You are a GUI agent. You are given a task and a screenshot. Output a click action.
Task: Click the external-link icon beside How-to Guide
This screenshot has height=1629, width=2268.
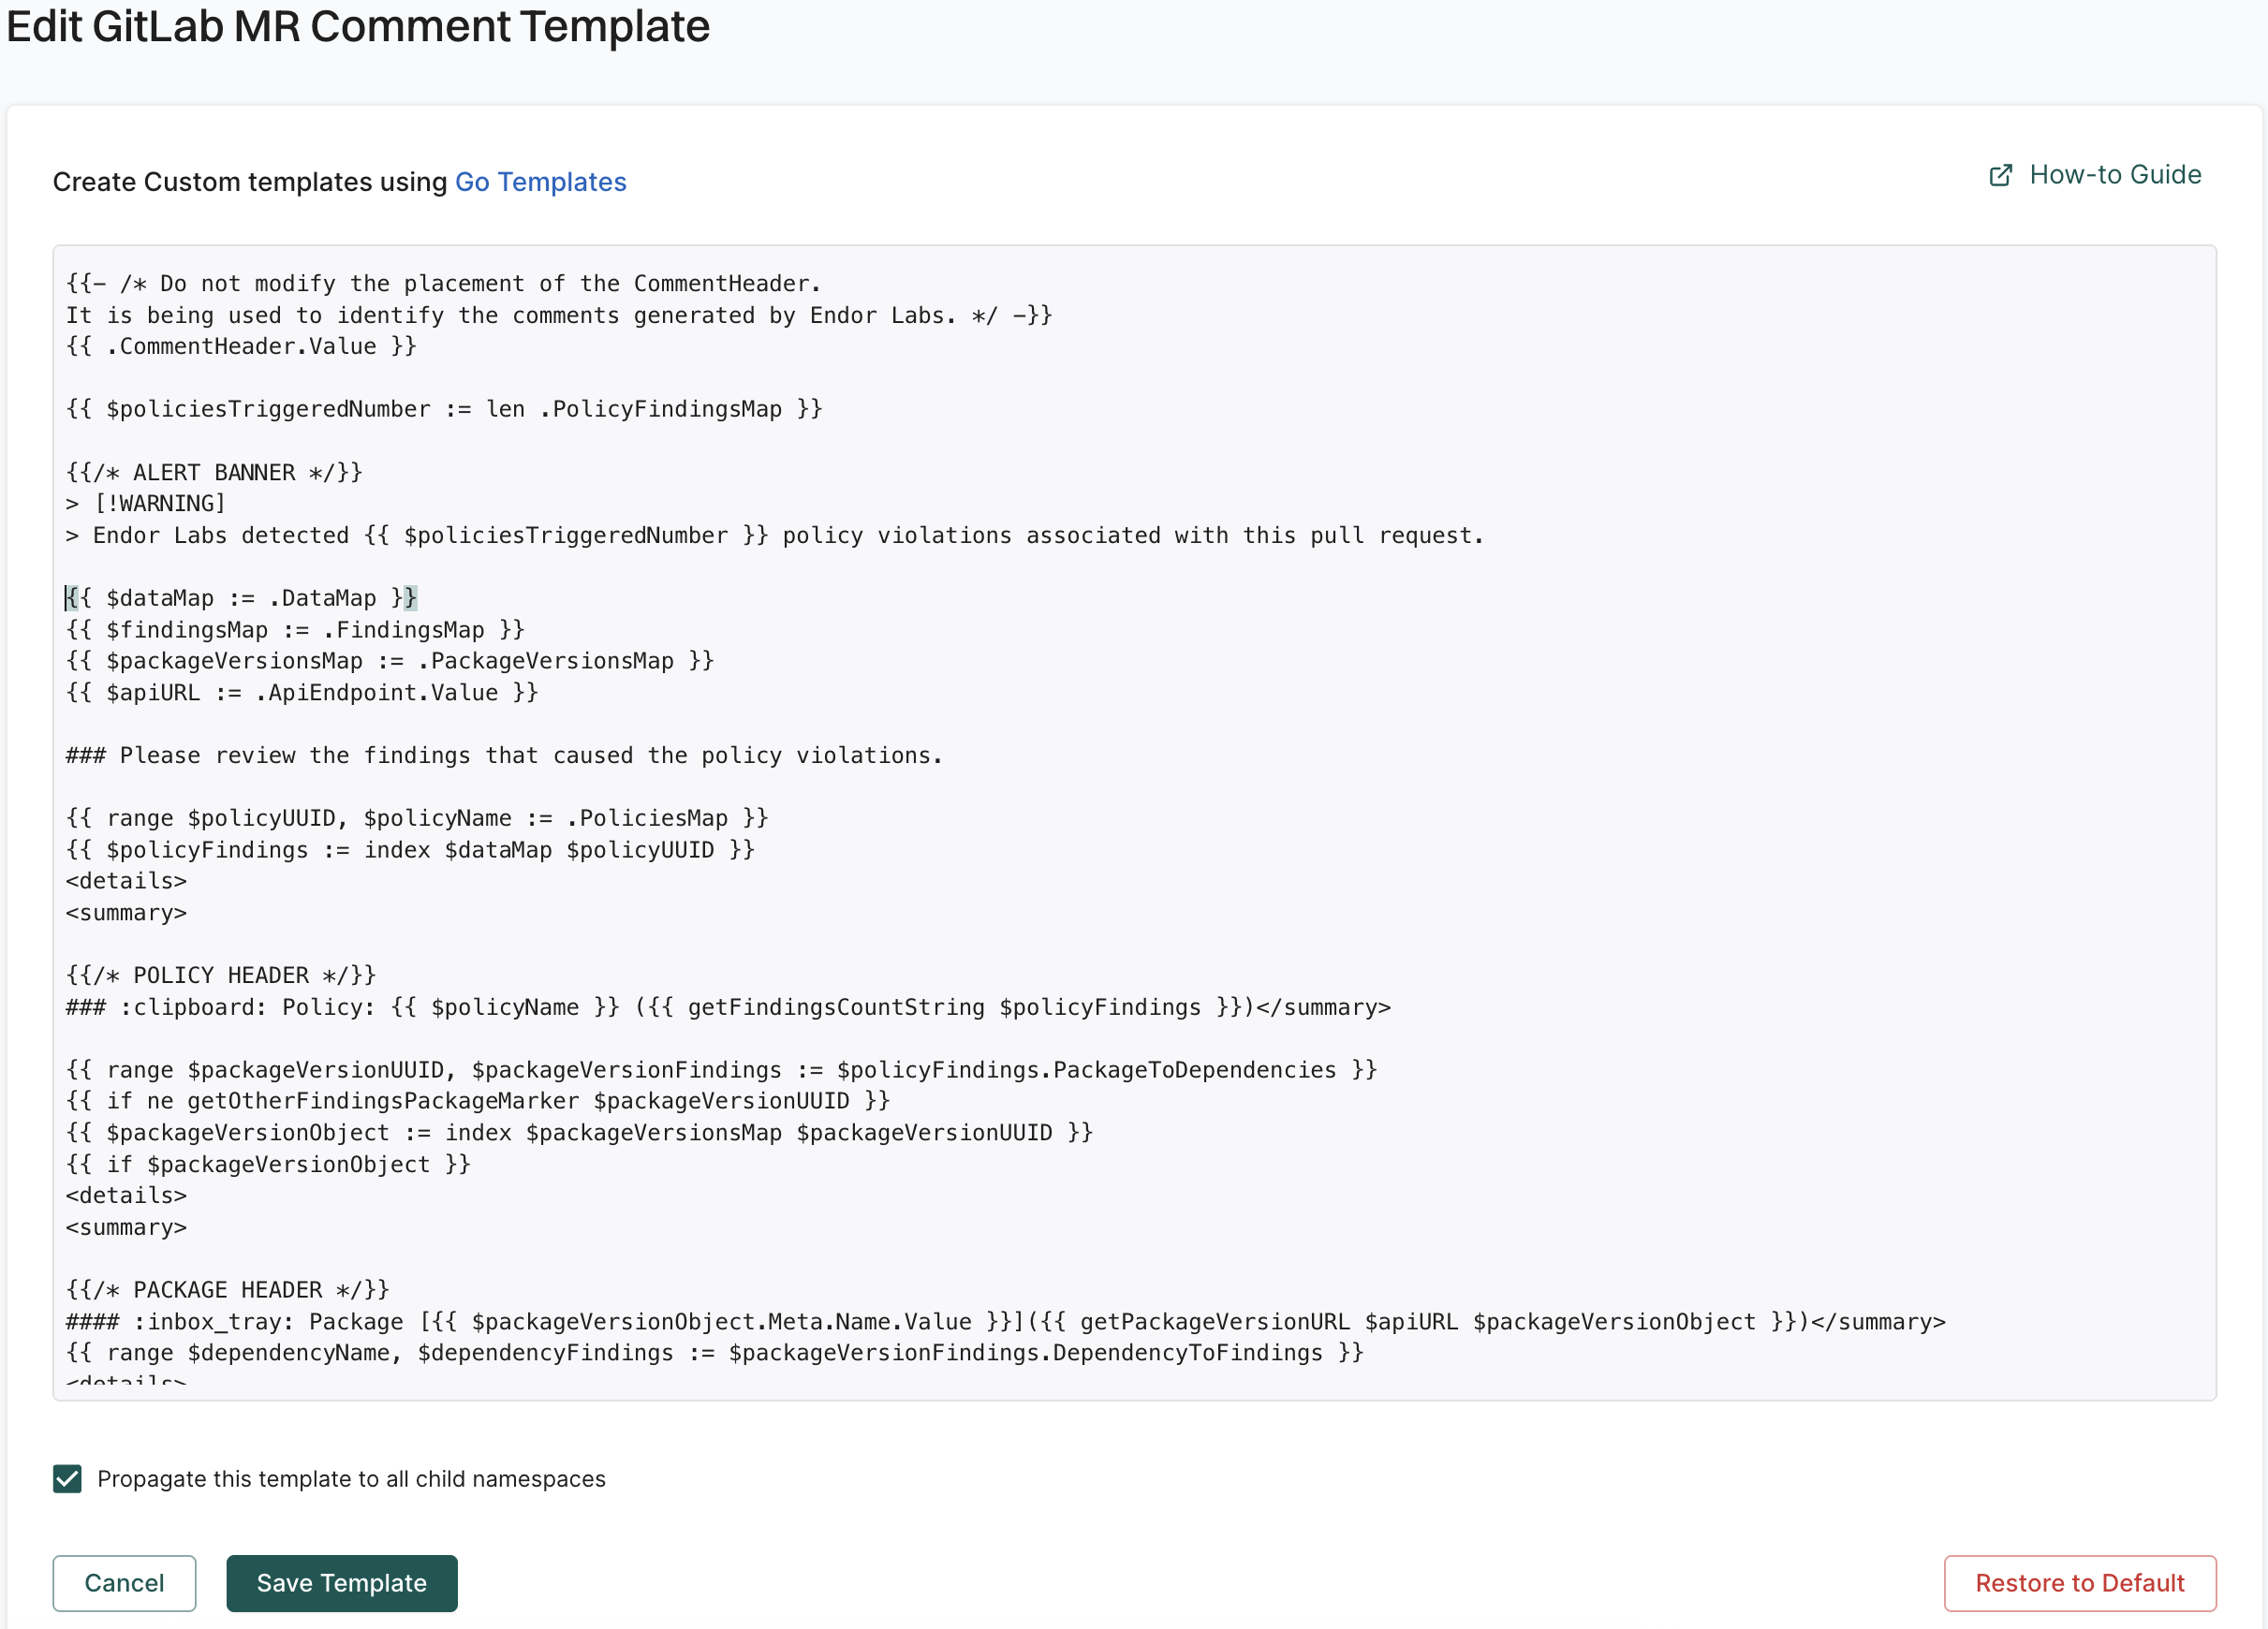pyautogui.click(x=2000, y=176)
